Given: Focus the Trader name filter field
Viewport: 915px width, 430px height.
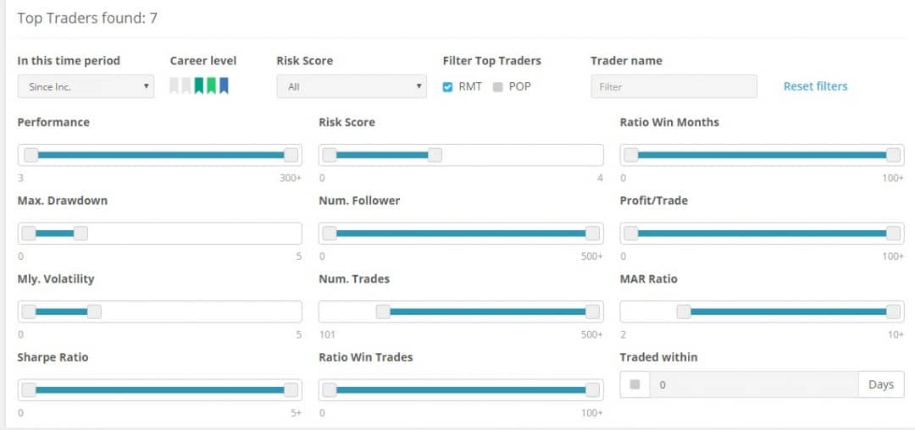Looking at the screenshot, I should 674,86.
